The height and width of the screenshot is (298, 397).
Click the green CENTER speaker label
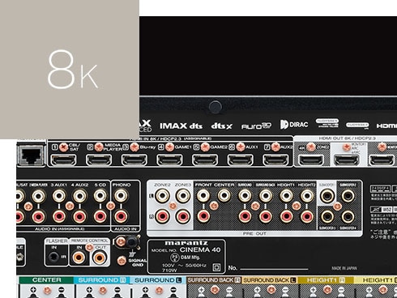pos(46,280)
